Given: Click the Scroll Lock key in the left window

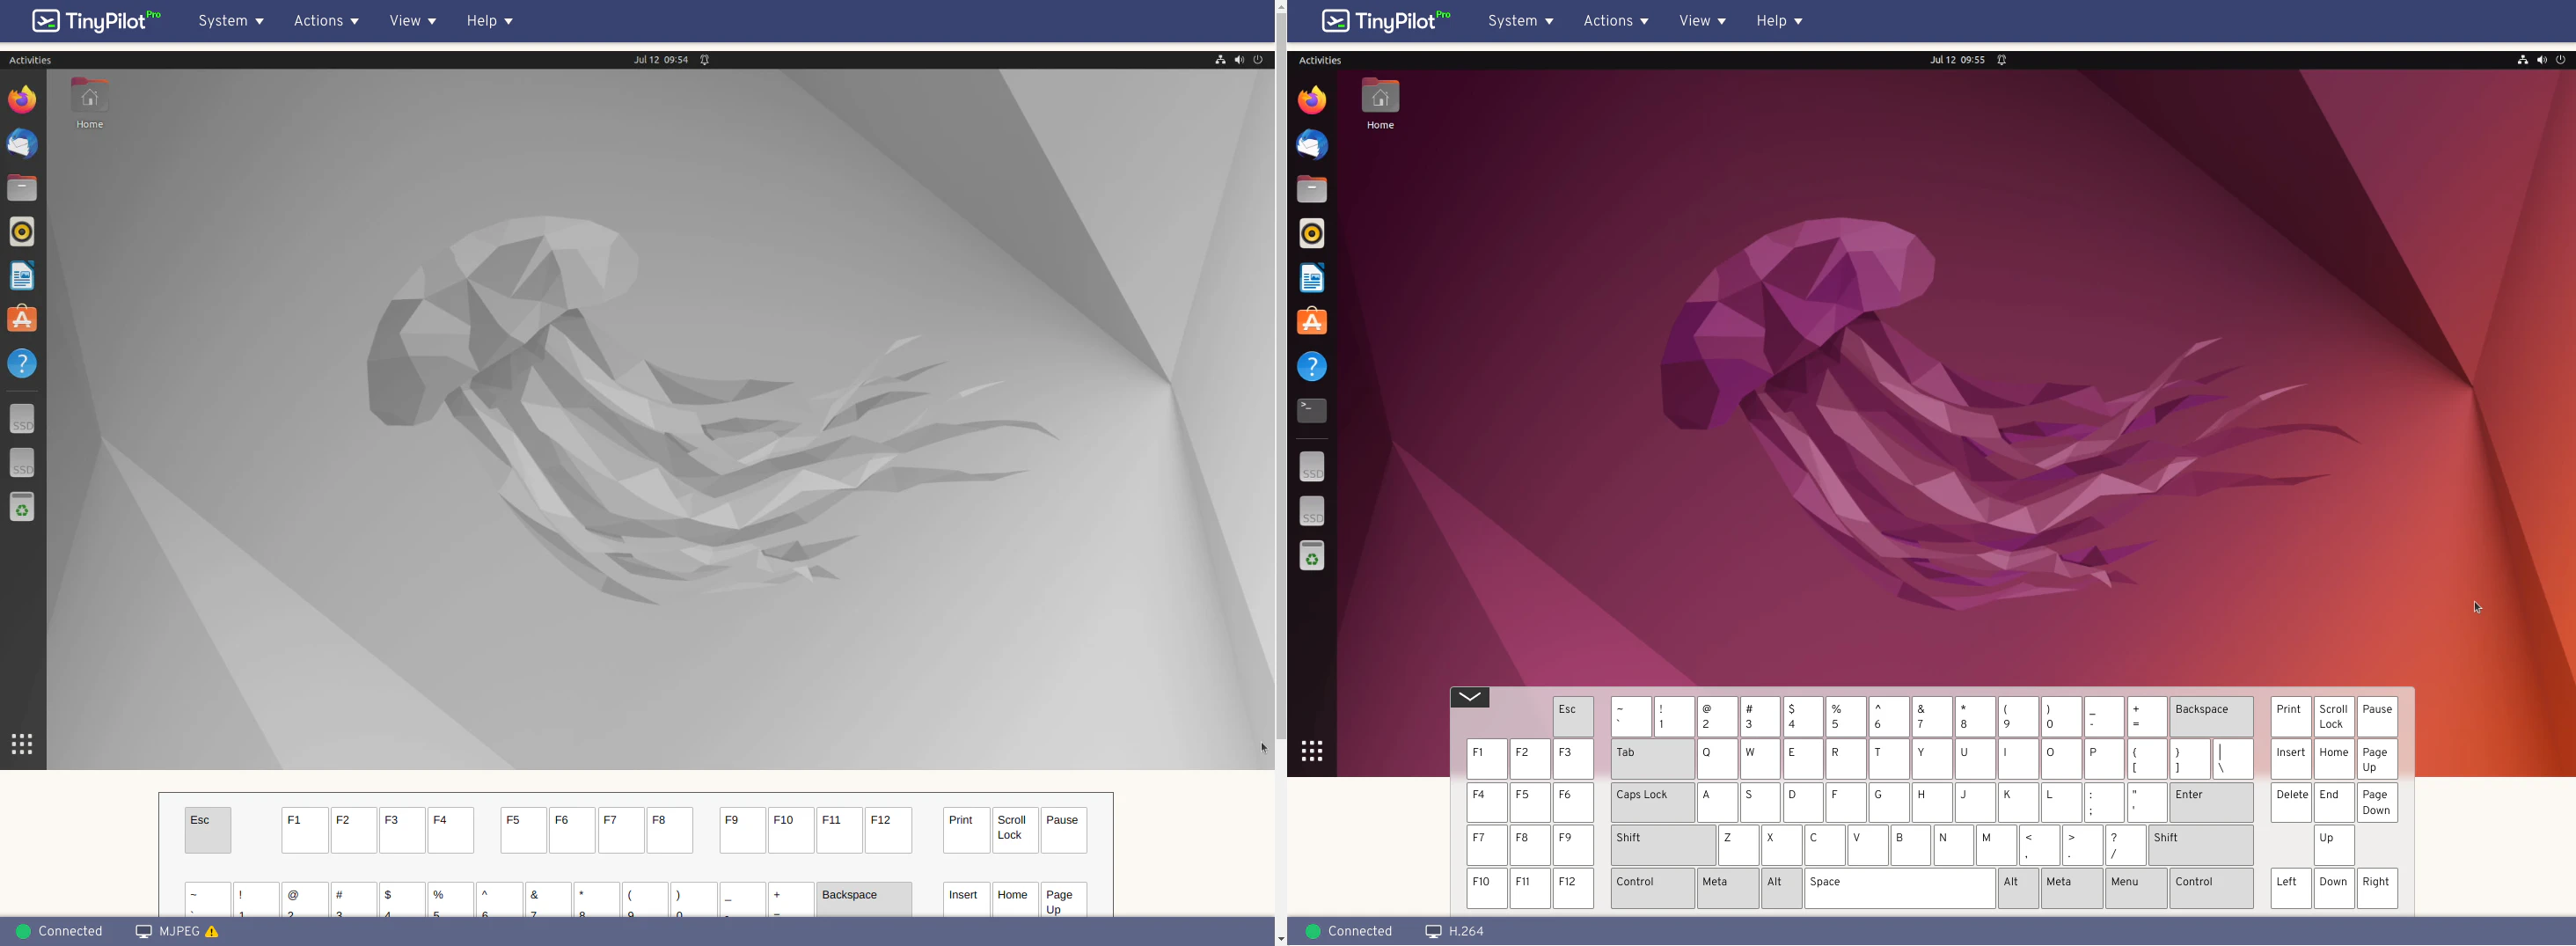Looking at the screenshot, I should click(x=1015, y=830).
